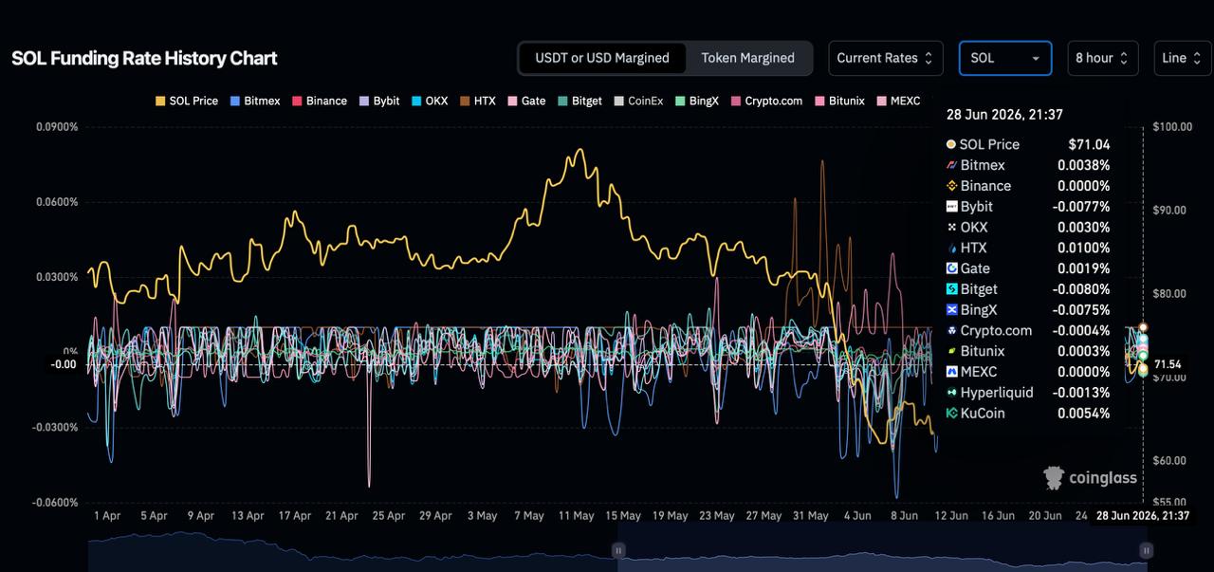This screenshot has width=1214, height=572.
Task: Click the KuCoin logo icon in tooltip
Action: pos(951,413)
